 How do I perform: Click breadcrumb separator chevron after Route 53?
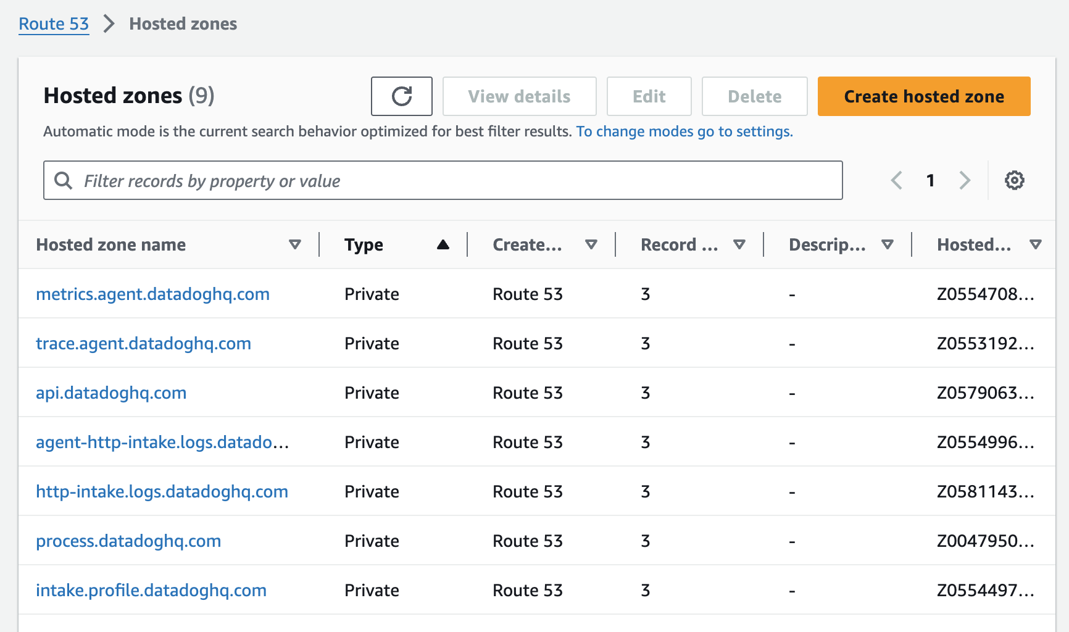click(x=109, y=24)
